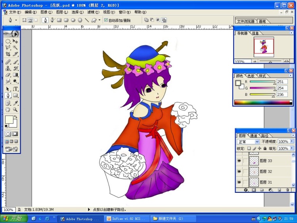Choose the History Brush tool

pos(15,68)
